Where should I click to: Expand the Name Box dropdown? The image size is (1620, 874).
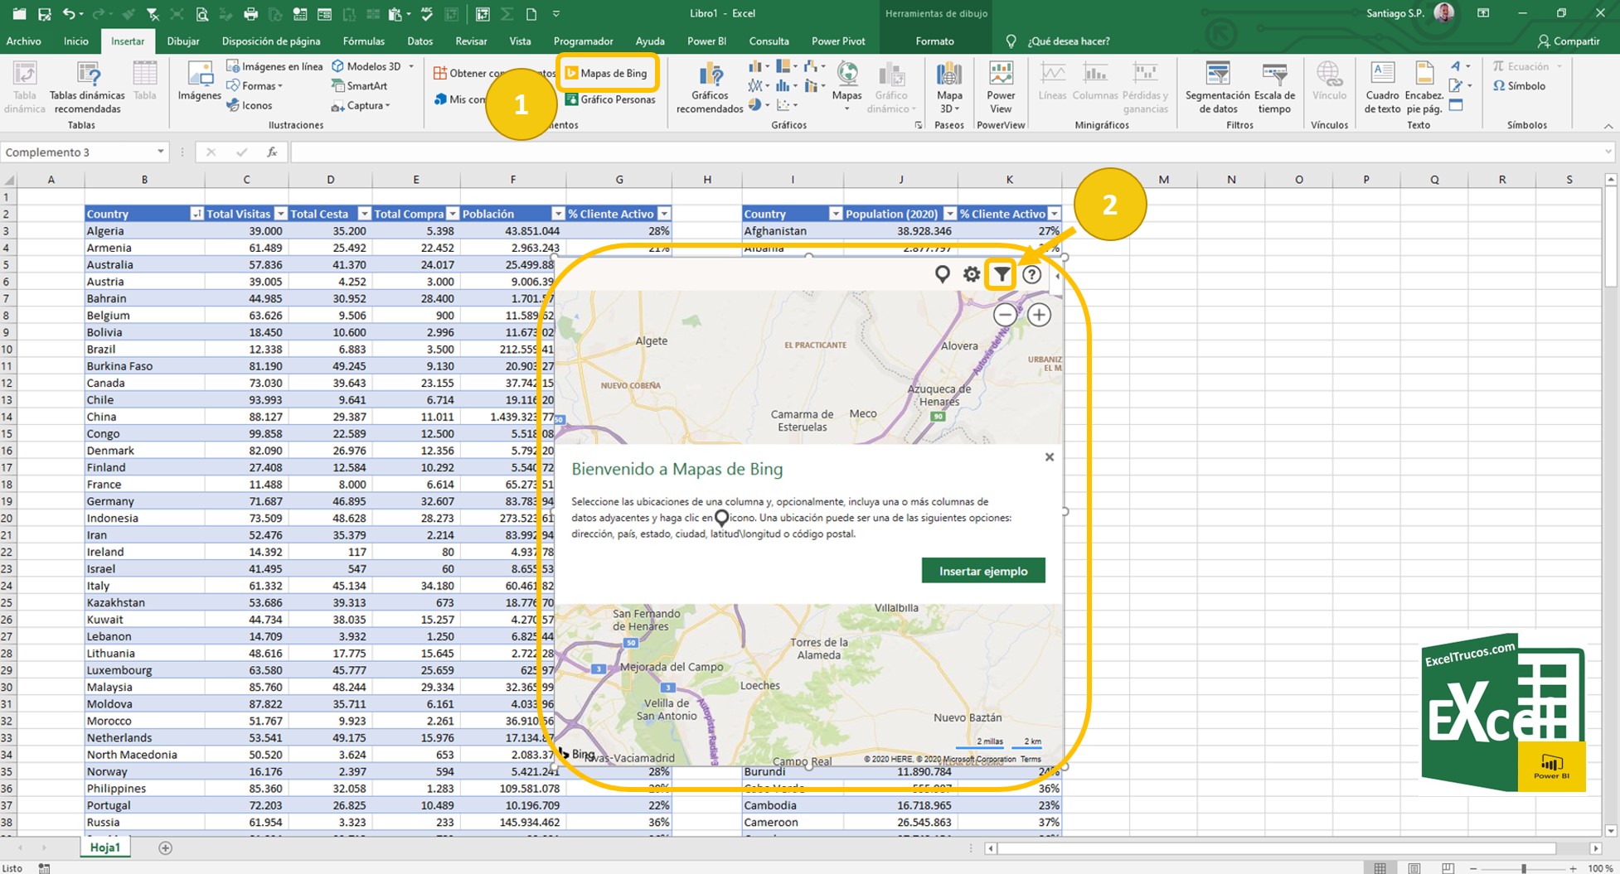point(160,152)
